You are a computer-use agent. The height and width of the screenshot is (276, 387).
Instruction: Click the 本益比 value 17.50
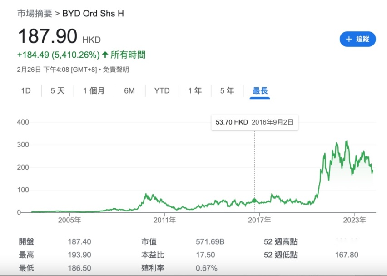tap(205, 255)
